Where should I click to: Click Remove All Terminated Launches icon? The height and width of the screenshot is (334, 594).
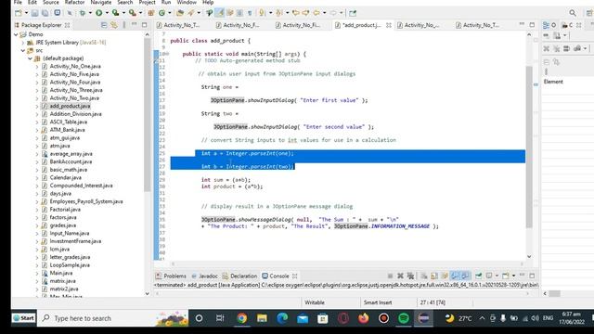click(x=410, y=276)
